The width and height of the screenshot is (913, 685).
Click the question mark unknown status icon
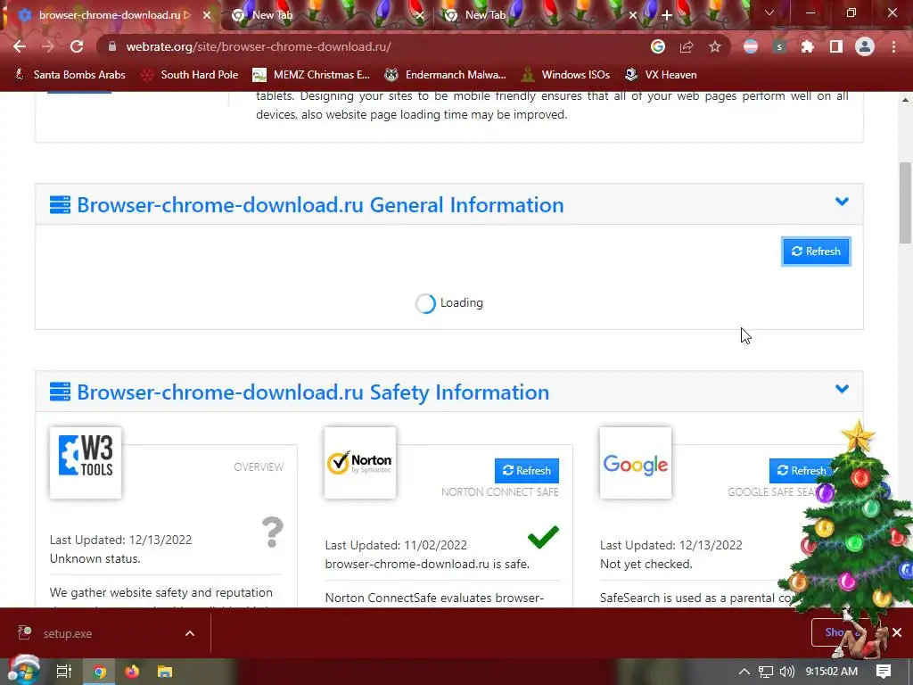click(x=273, y=532)
